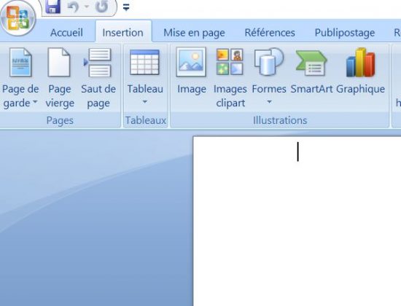Undo the last action
The height and width of the screenshot is (306, 401).
pos(73,7)
